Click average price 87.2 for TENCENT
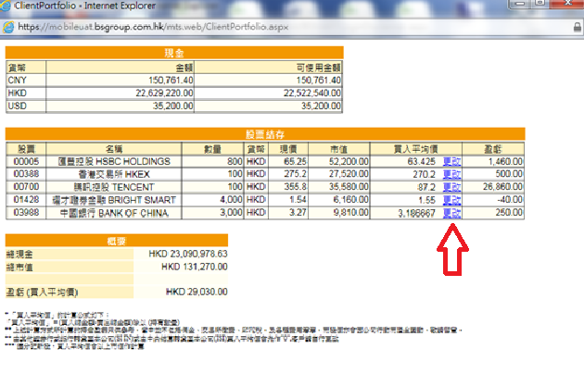 426,187
